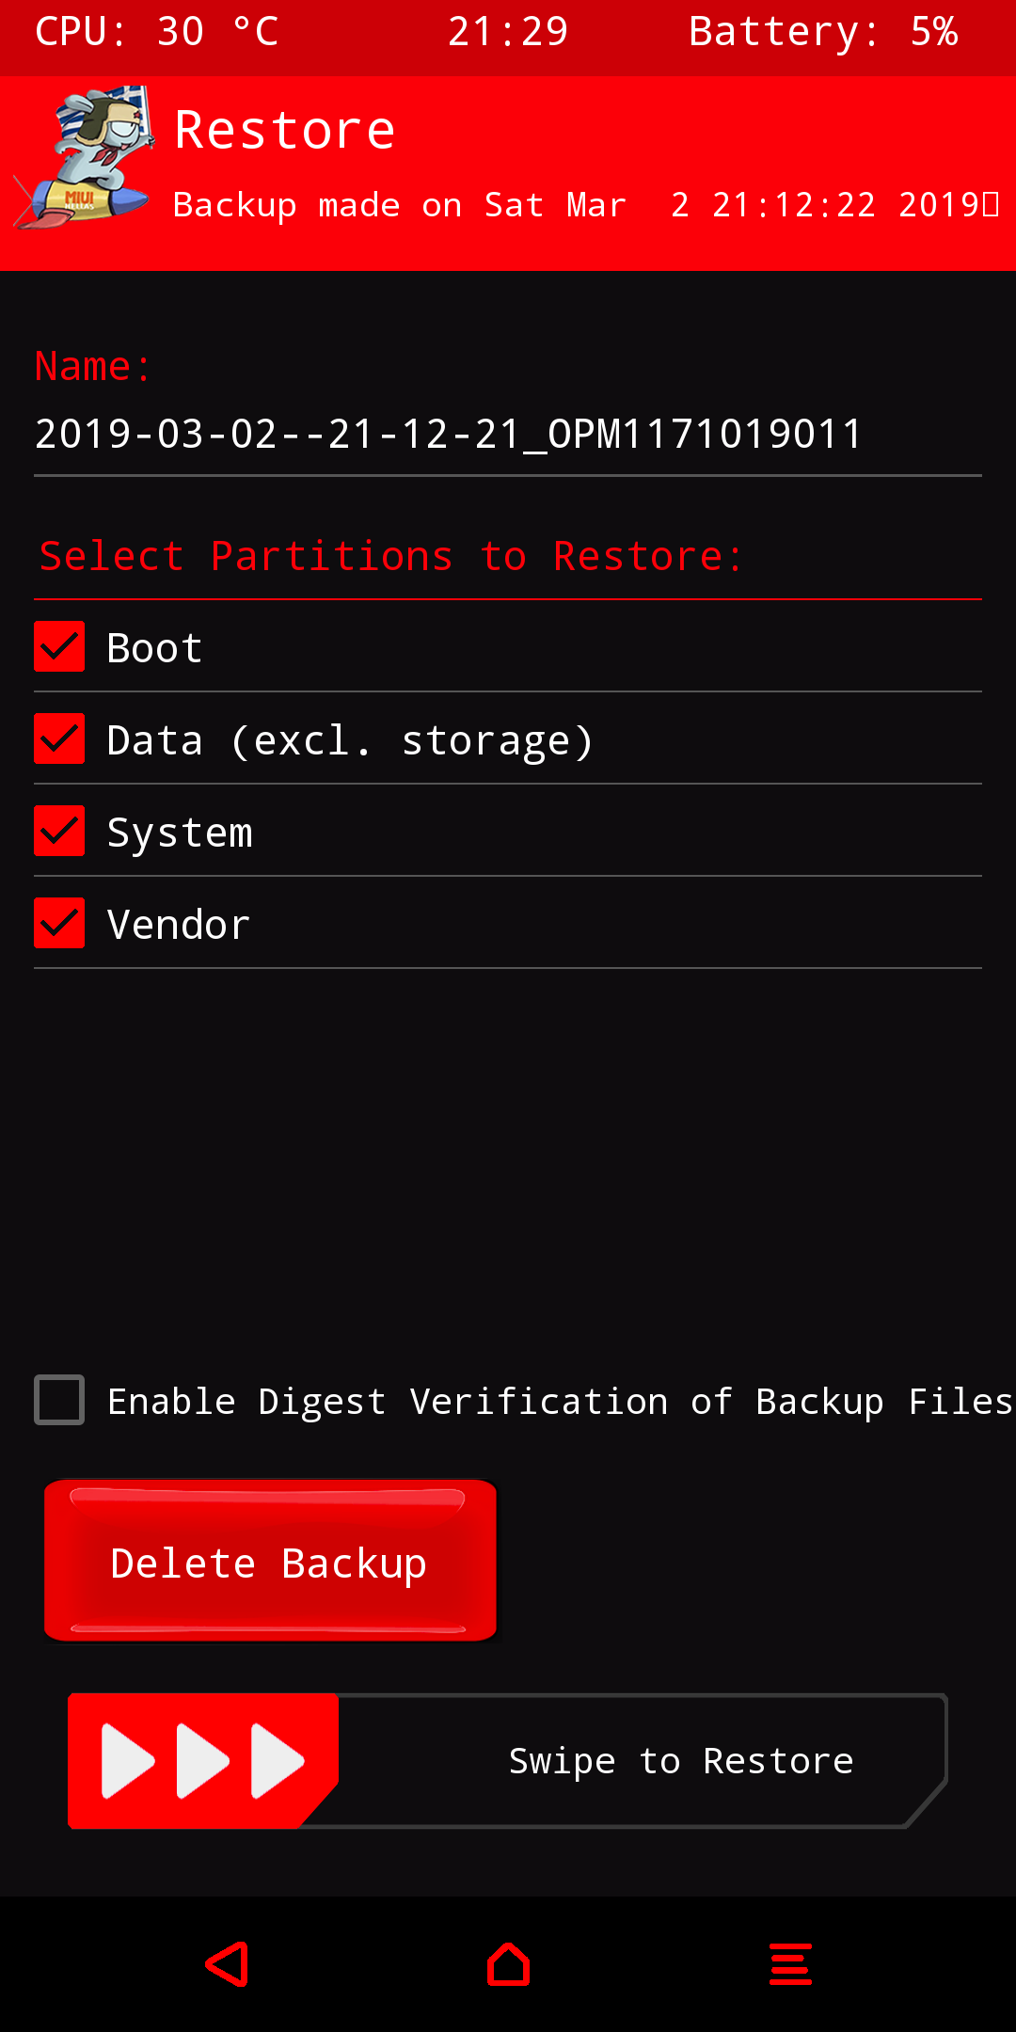Tap the CPU temperature readout
The height and width of the screenshot is (2032, 1016).
[x=156, y=32]
